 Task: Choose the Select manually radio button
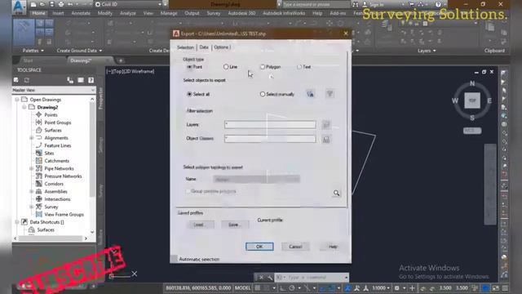coord(263,95)
